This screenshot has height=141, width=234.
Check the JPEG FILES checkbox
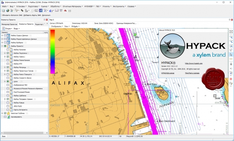(8, 106)
